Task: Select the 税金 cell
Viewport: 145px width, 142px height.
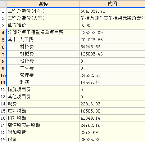Action: pos(43,139)
